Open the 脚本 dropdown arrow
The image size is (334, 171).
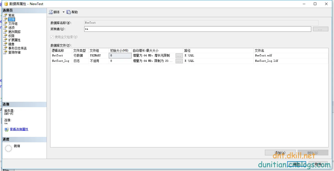pyautogui.click(x=63, y=12)
